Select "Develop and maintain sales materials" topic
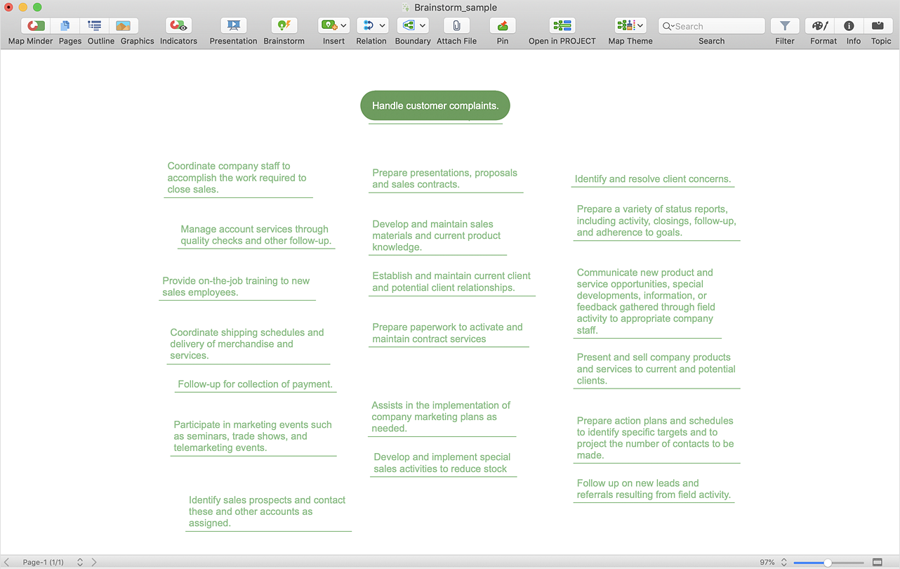Image resolution: width=900 pixels, height=569 pixels. [x=437, y=235]
